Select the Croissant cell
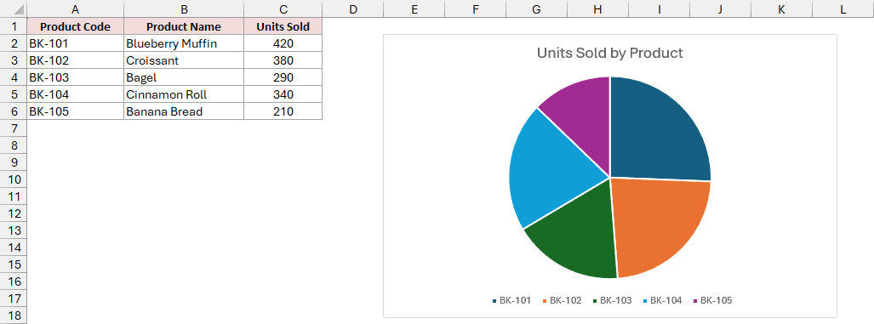The height and width of the screenshot is (324, 874). 184,60
